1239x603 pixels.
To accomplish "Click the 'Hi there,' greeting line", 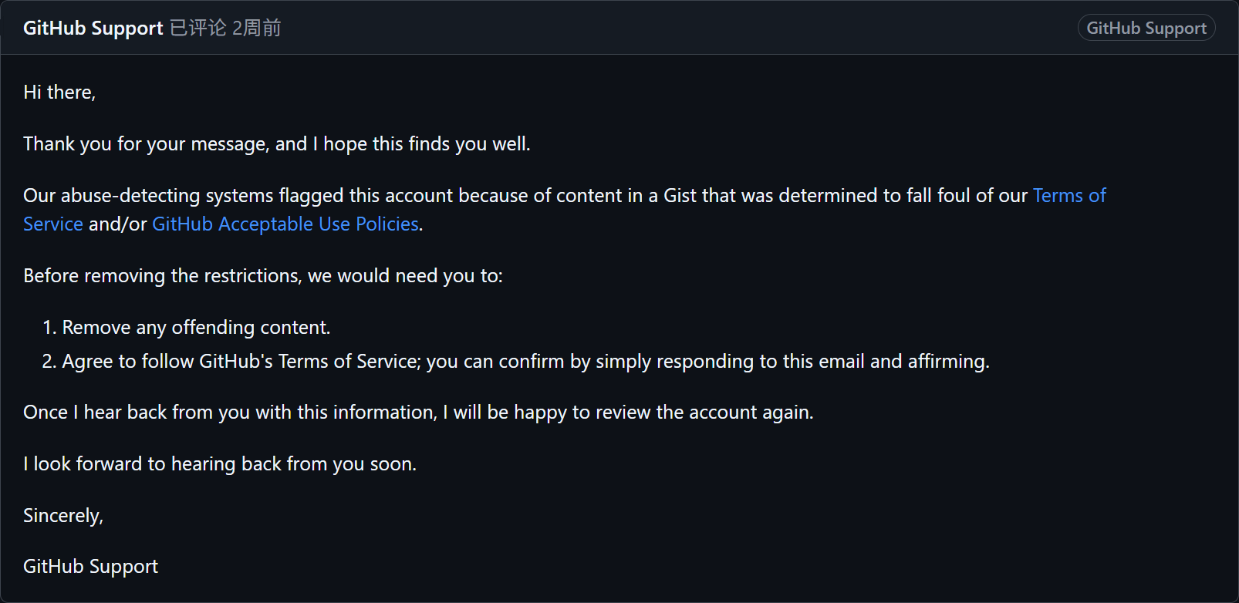I will 59,92.
